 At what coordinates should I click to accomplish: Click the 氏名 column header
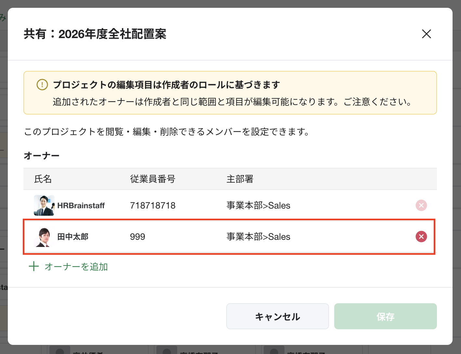pos(43,179)
